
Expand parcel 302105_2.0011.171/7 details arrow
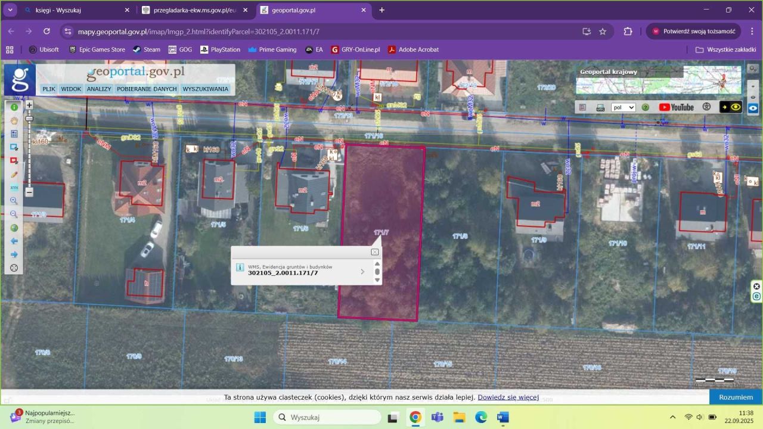[x=362, y=272]
